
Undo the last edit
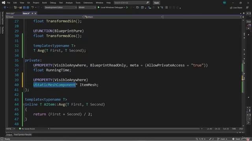tap(33, 7)
